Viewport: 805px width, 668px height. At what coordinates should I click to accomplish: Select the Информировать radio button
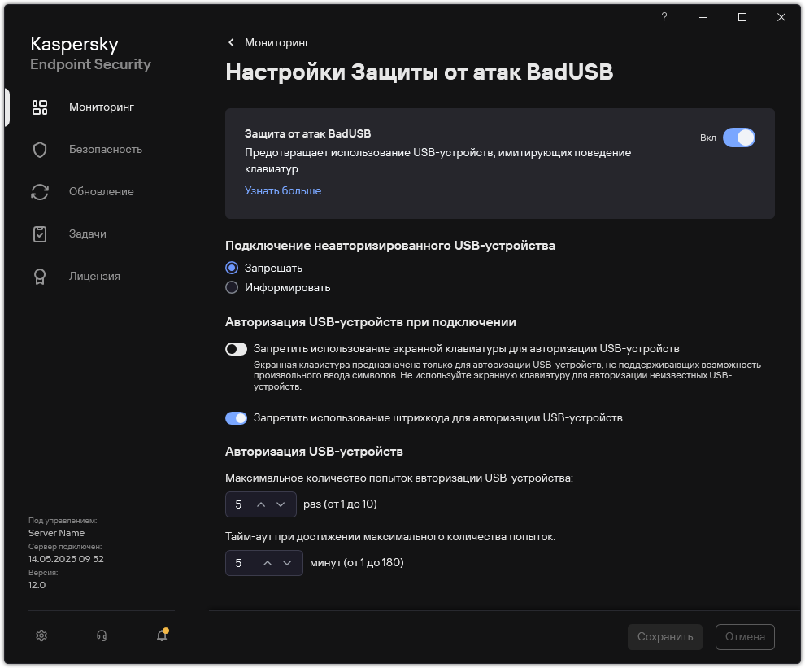[x=232, y=287]
